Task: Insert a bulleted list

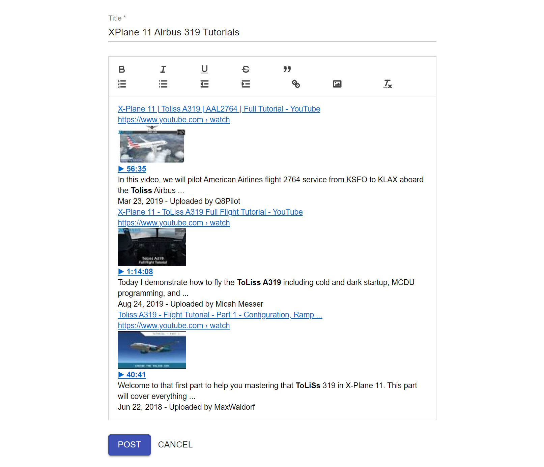Action: [163, 84]
